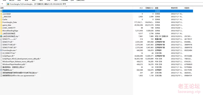Click the archive path address bar
The height and width of the screenshot is (95, 203).
105,4
